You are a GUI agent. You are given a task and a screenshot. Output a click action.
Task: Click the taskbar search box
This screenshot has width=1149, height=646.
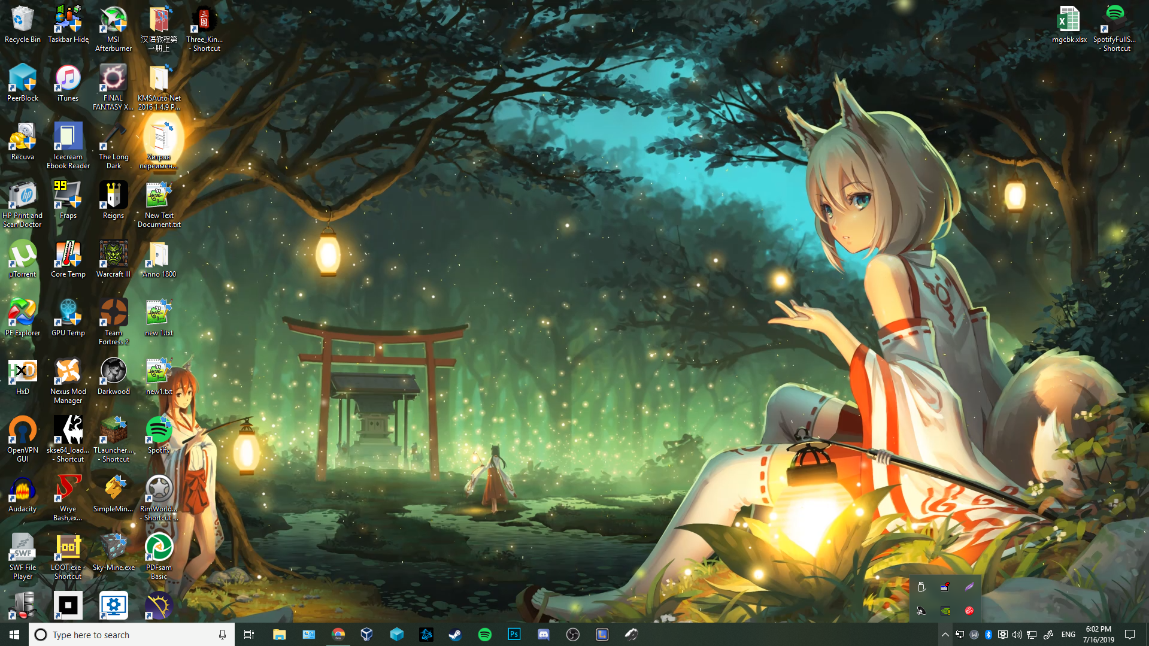click(131, 635)
